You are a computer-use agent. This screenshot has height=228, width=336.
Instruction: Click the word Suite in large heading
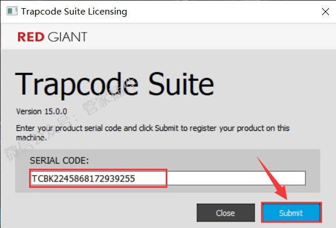(x=181, y=84)
